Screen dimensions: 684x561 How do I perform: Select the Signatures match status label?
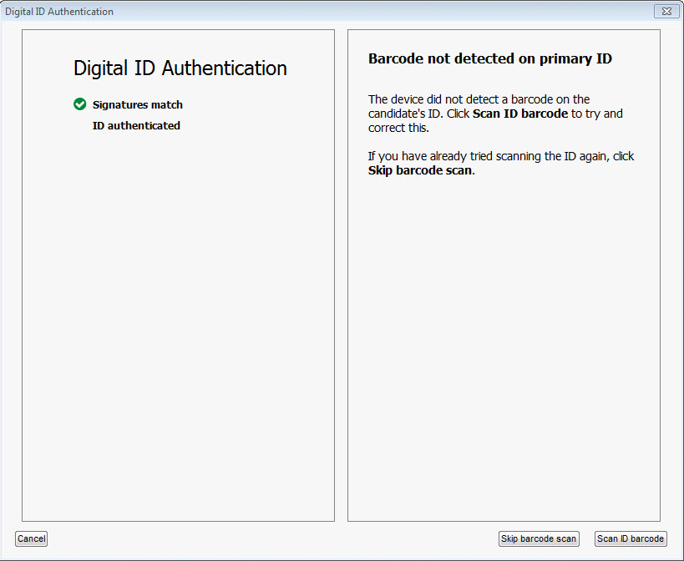point(138,104)
